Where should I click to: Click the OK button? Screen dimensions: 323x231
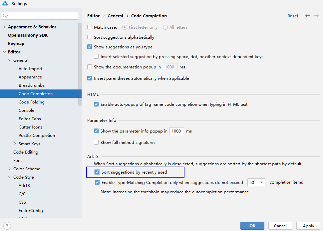[x=252, y=226]
